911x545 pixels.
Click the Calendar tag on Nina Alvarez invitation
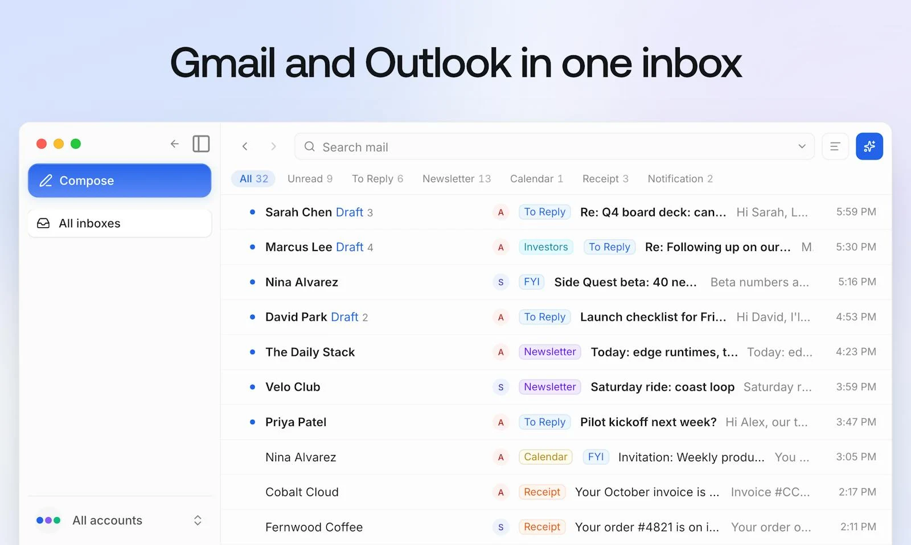click(x=545, y=457)
